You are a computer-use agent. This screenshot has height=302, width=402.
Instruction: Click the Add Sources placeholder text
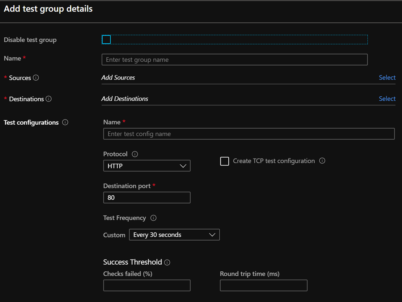pyautogui.click(x=118, y=78)
